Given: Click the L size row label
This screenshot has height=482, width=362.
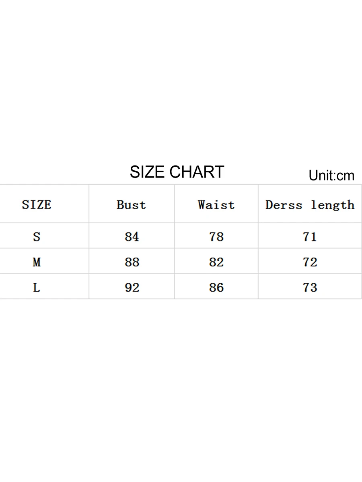Looking at the screenshot, I should point(37,288).
